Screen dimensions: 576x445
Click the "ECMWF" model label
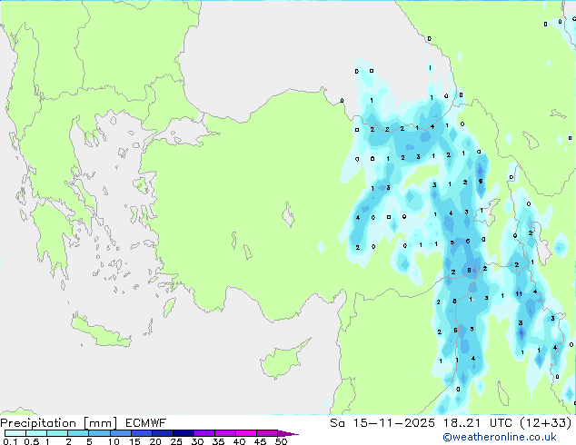click(146, 423)
